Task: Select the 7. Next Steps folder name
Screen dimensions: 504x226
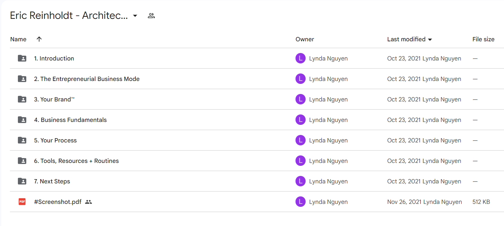Action: click(x=52, y=181)
